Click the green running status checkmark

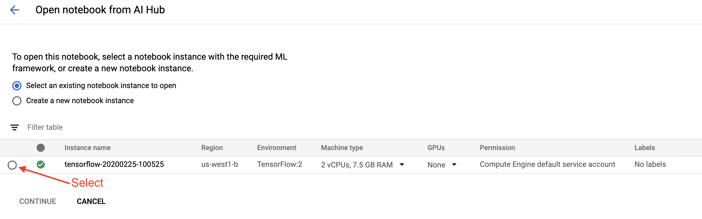point(41,165)
